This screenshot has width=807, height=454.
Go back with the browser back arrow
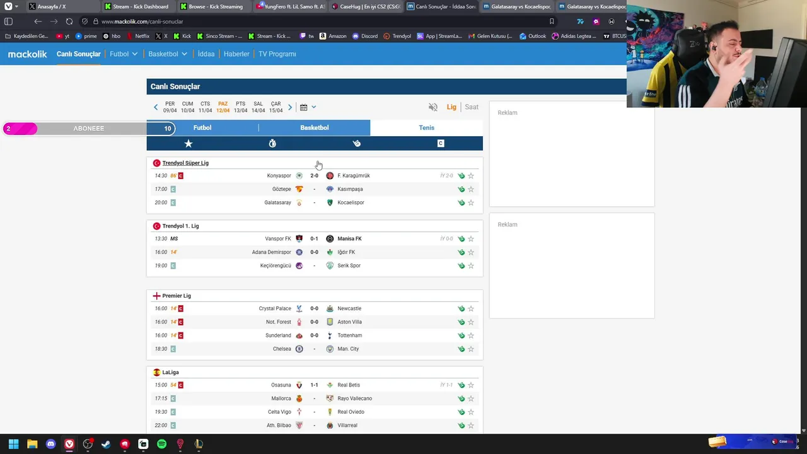click(38, 21)
